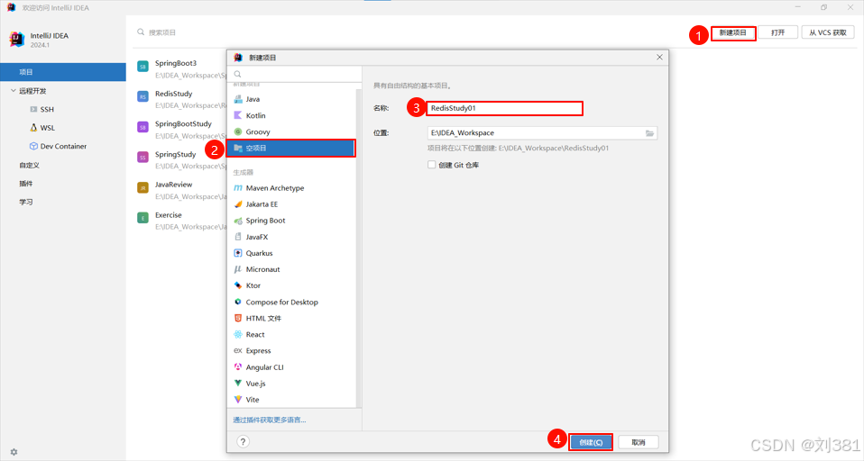Click the generator list scrollbar
Viewport: 864px width, 461px height.
(x=359, y=248)
